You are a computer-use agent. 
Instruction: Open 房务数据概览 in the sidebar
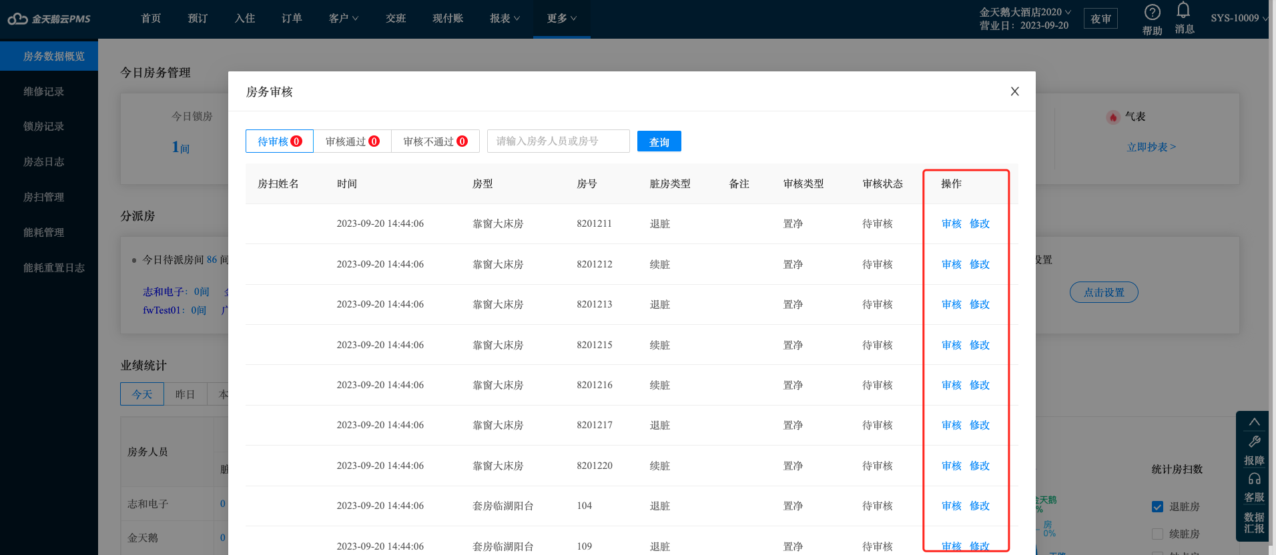tap(49, 56)
